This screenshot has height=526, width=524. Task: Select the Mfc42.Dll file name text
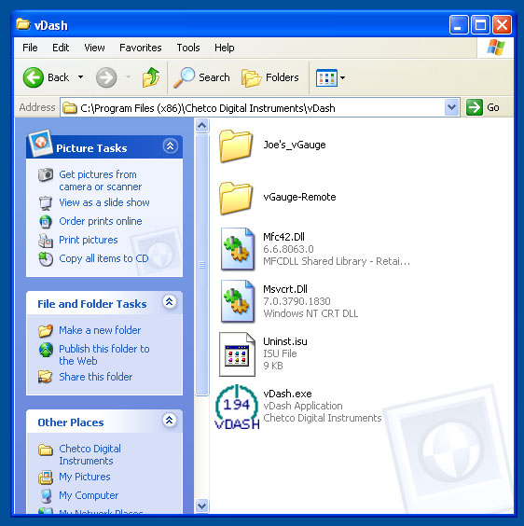coord(283,237)
